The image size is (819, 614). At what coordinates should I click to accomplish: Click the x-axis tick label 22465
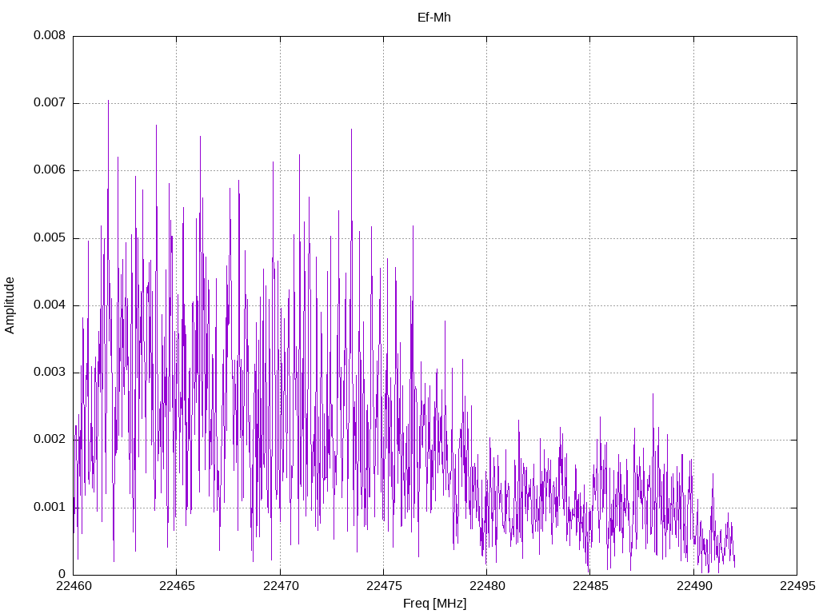click(177, 586)
